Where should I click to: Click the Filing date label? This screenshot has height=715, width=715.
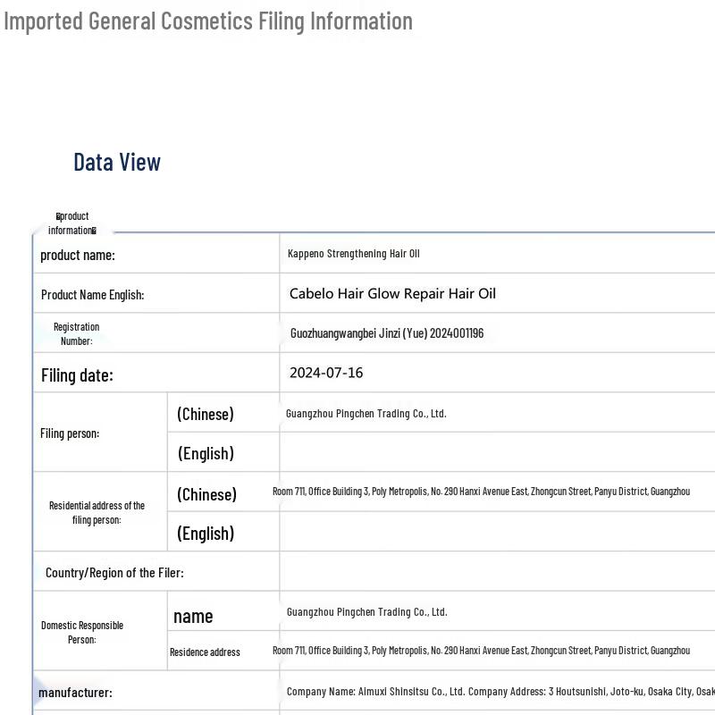77,375
